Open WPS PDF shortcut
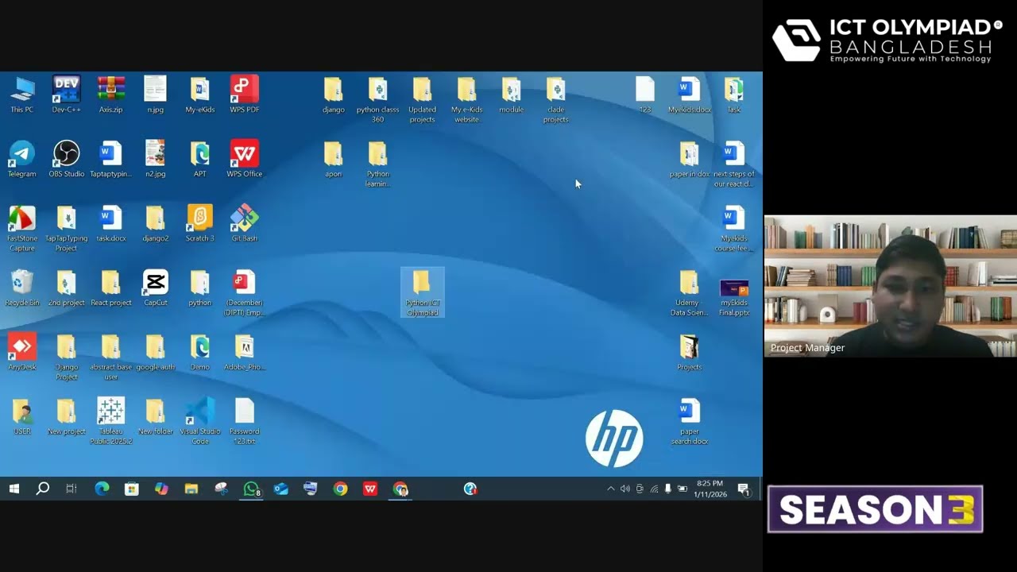Image resolution: width=1017 pixels, height=572 pixels. pyautogui.click(x=245, y=95)
